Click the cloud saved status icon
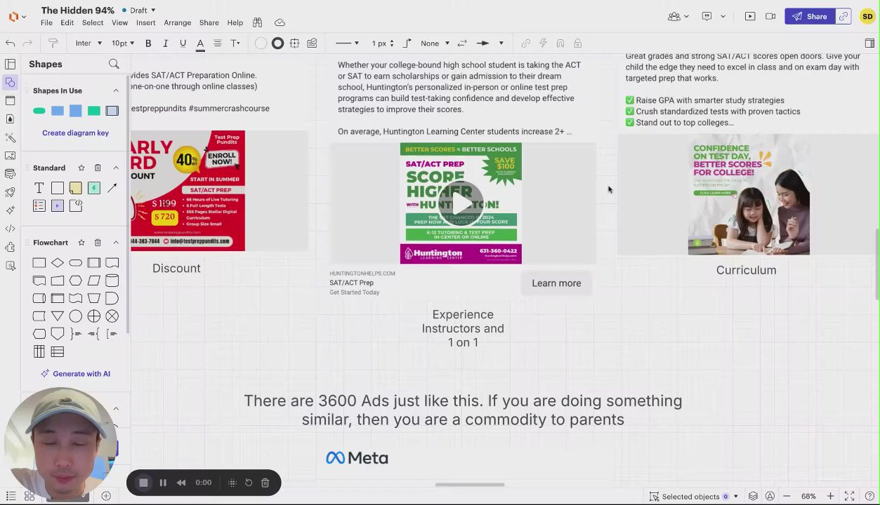 point(280,23)
